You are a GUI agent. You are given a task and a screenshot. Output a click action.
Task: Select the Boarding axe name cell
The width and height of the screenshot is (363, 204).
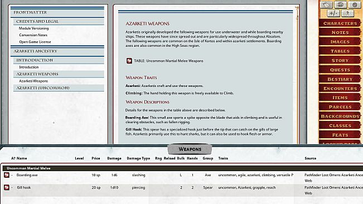click(27, 175)
